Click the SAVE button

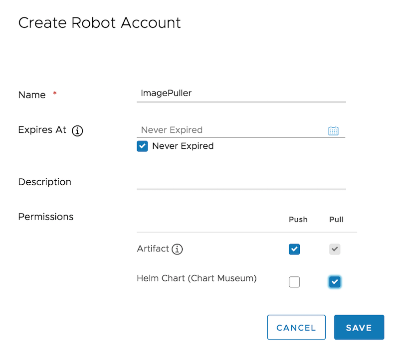point(359,328)
